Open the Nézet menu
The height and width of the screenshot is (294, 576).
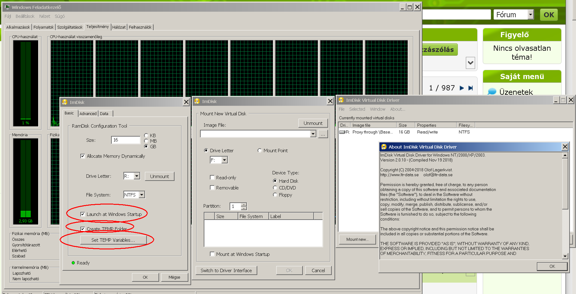click(45, 16)
